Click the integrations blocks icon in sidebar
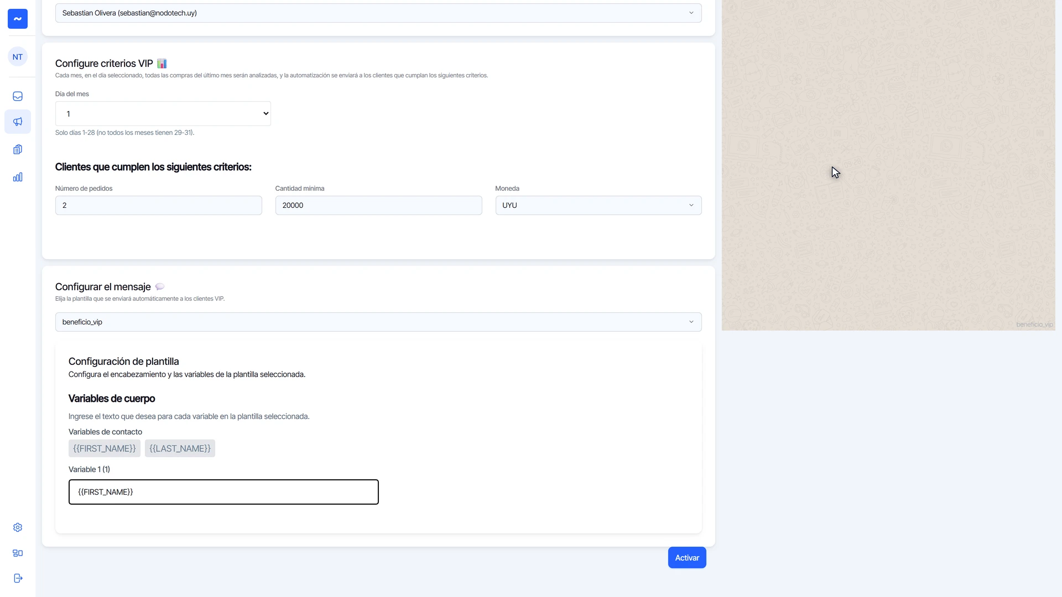 pyautogui.click(x=18, y=553)
